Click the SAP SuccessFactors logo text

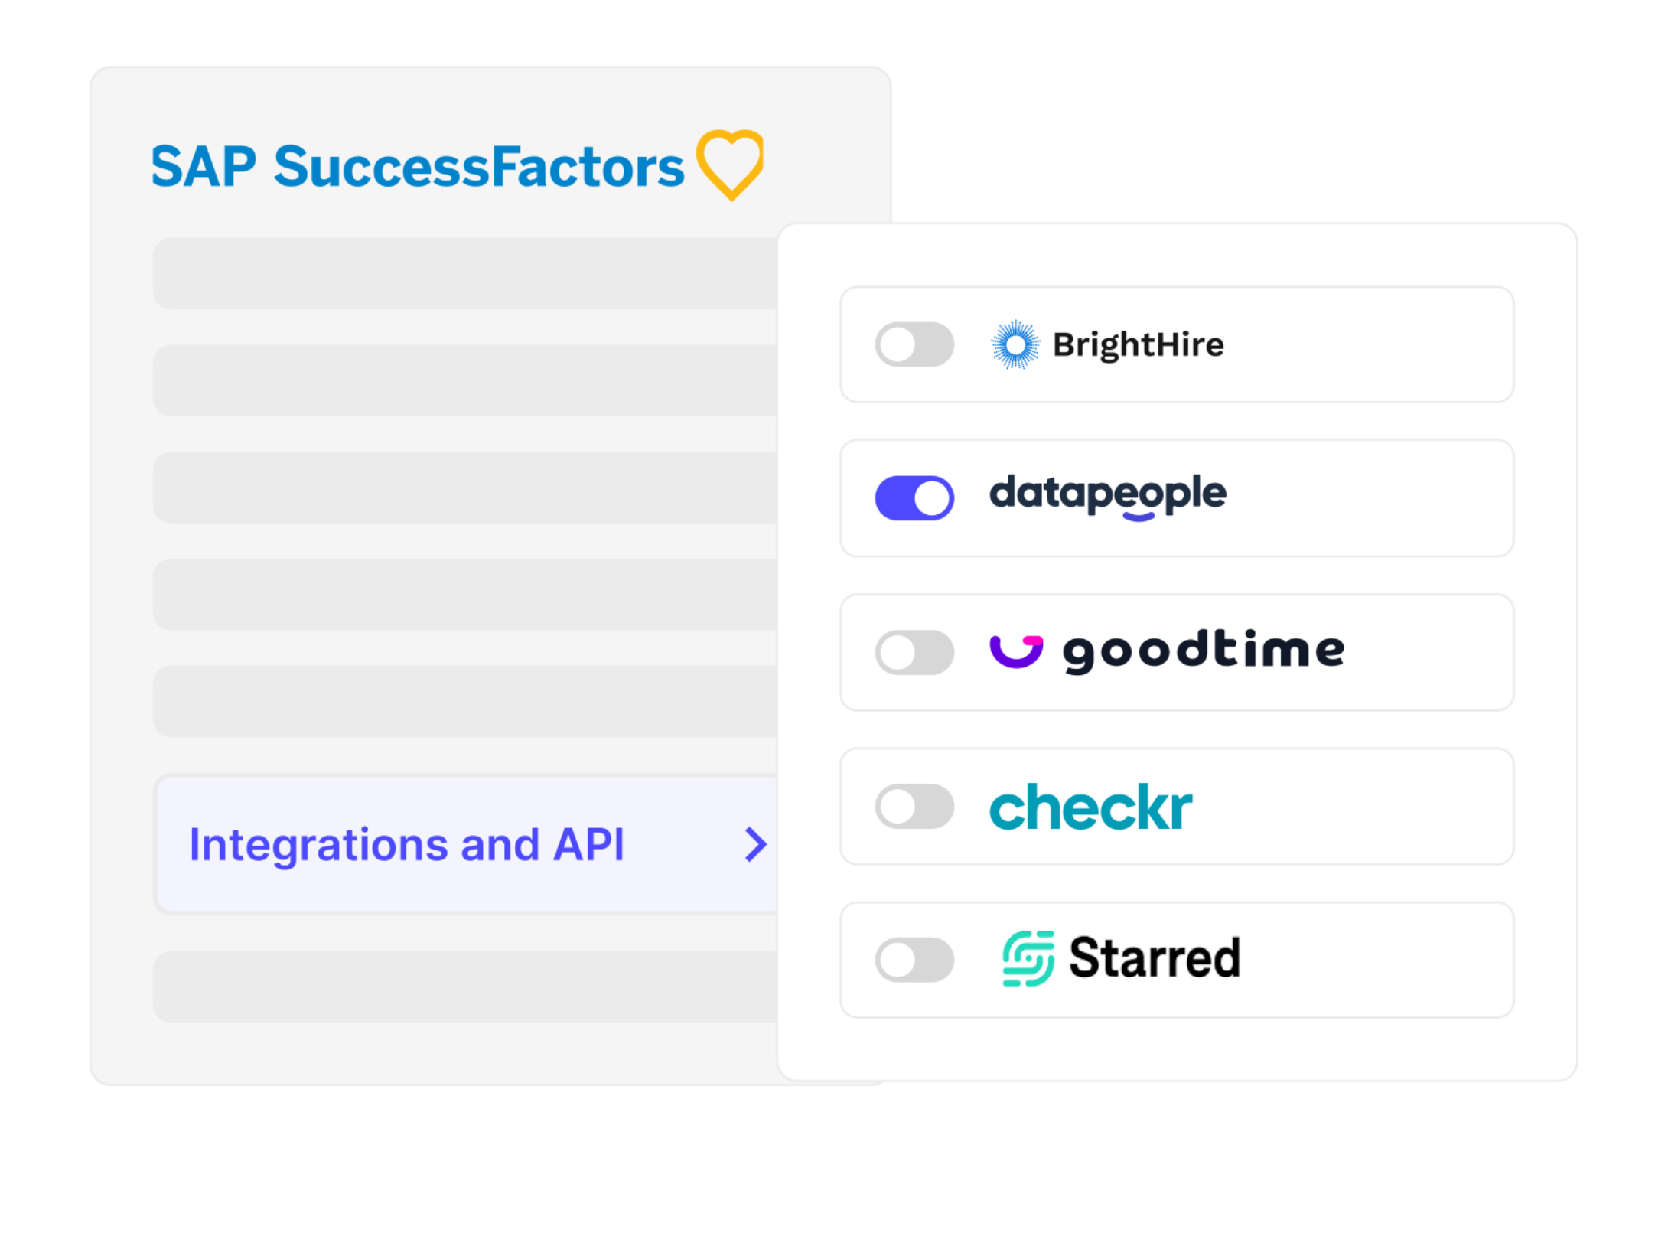(x=417, y=166)
